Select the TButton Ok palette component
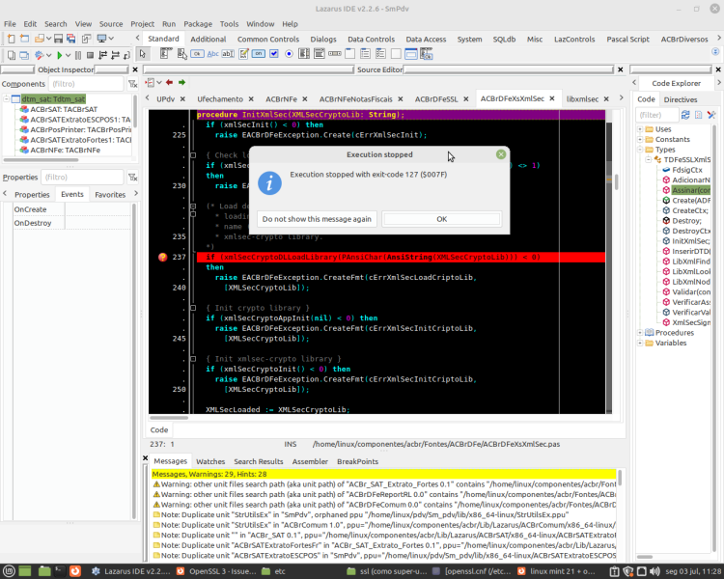The height and width of the screenshot is (579, 724). point(197,54)
